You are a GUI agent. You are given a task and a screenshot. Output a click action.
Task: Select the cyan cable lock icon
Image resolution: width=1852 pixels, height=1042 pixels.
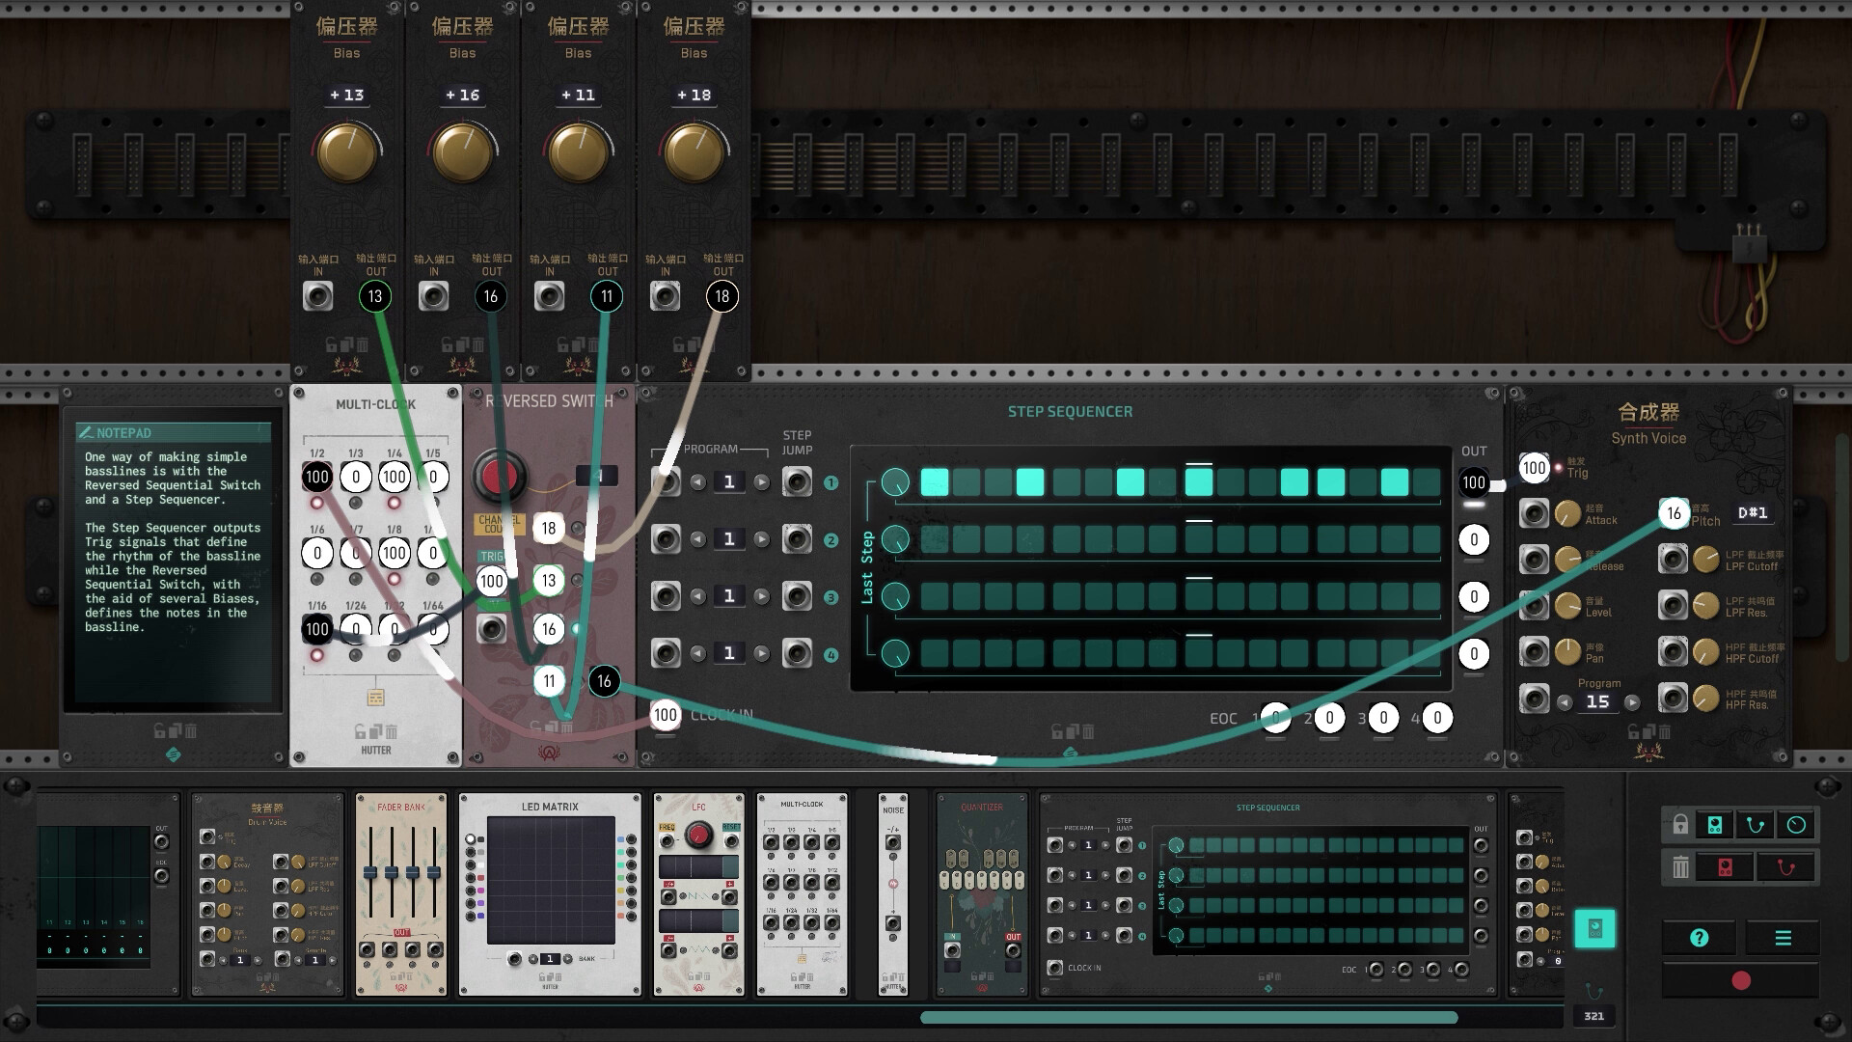[x=1755, y=824]
